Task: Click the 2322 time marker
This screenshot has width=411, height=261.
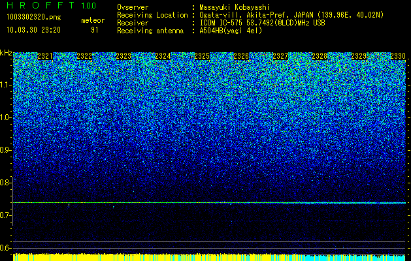Action: pyautogui.click(x=84, y=56)
